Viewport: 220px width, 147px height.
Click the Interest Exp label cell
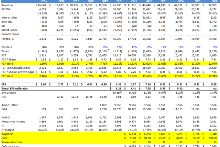(x=9, y=17)
